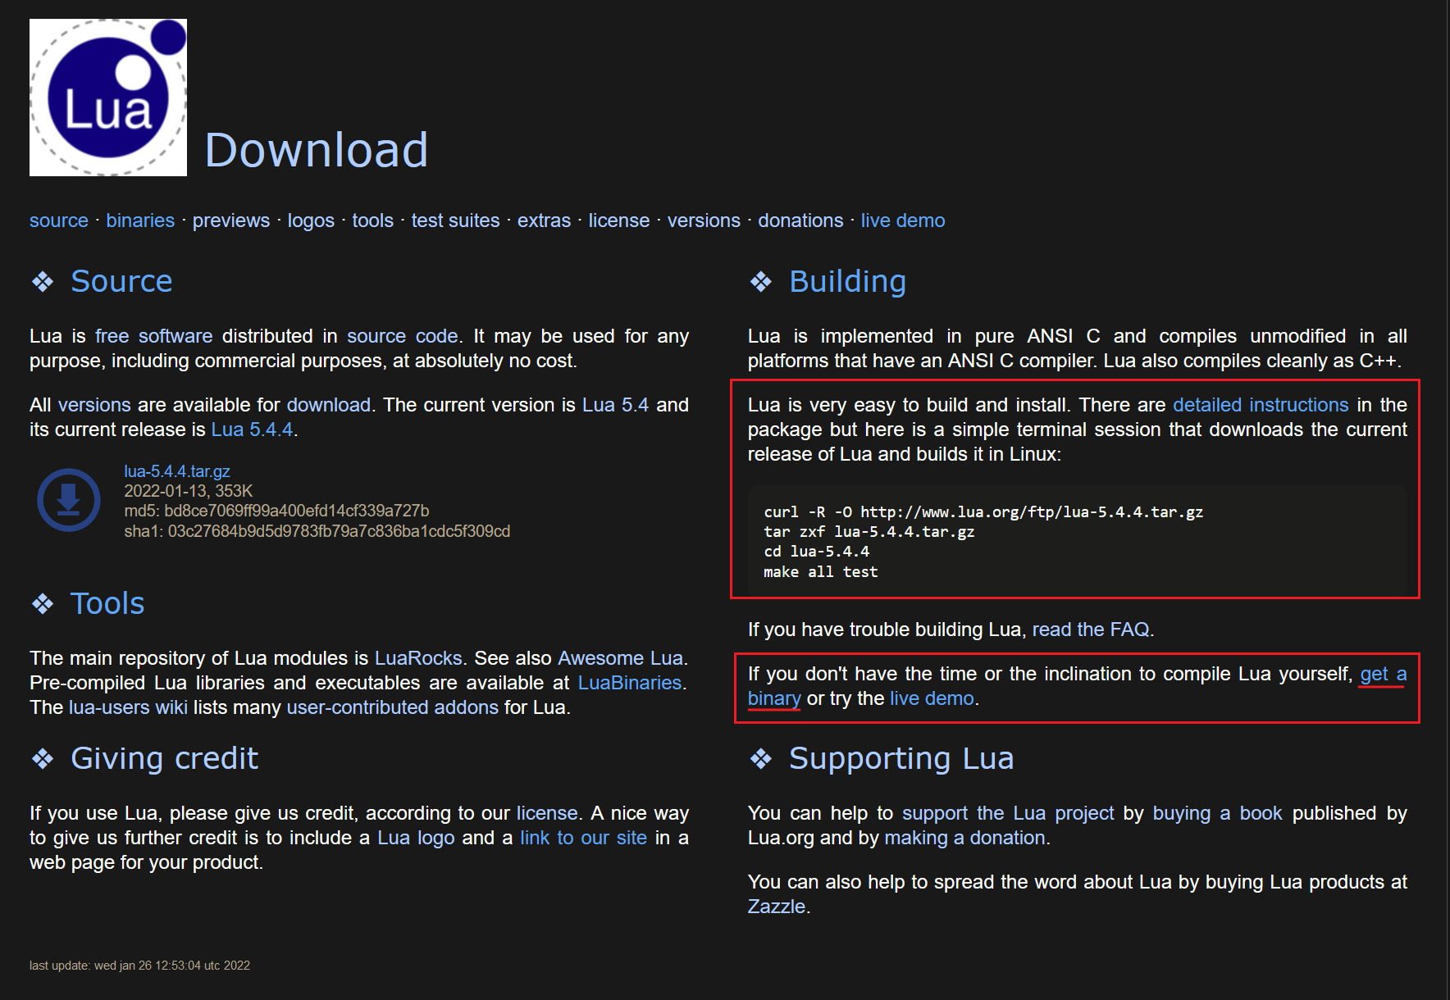Visit the LuaRocks repository link

(418, 658)
